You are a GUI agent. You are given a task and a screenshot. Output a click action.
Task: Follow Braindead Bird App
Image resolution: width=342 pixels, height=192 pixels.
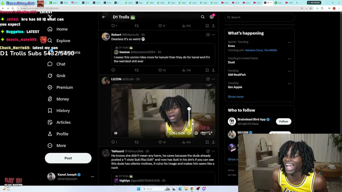tap(283, 122)
